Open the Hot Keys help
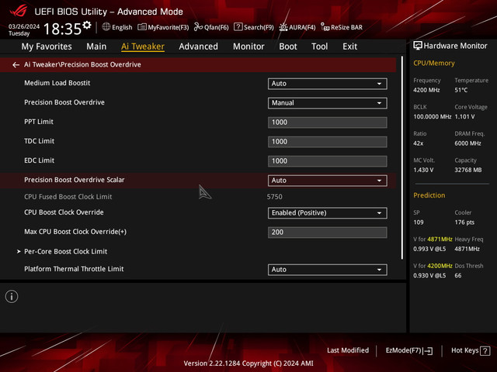Screen dimensions: 497x372 [471, 350]
